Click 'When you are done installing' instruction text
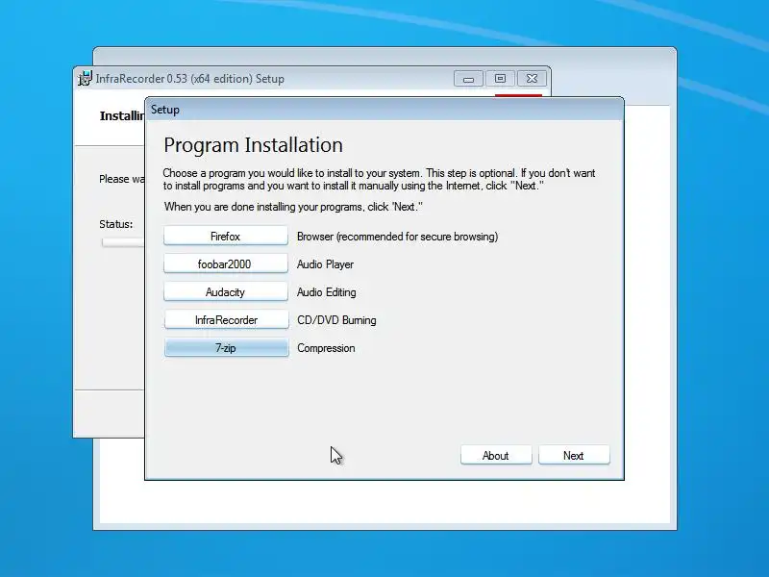This screenshot has width=769, height=577. [x=293, y=207]
